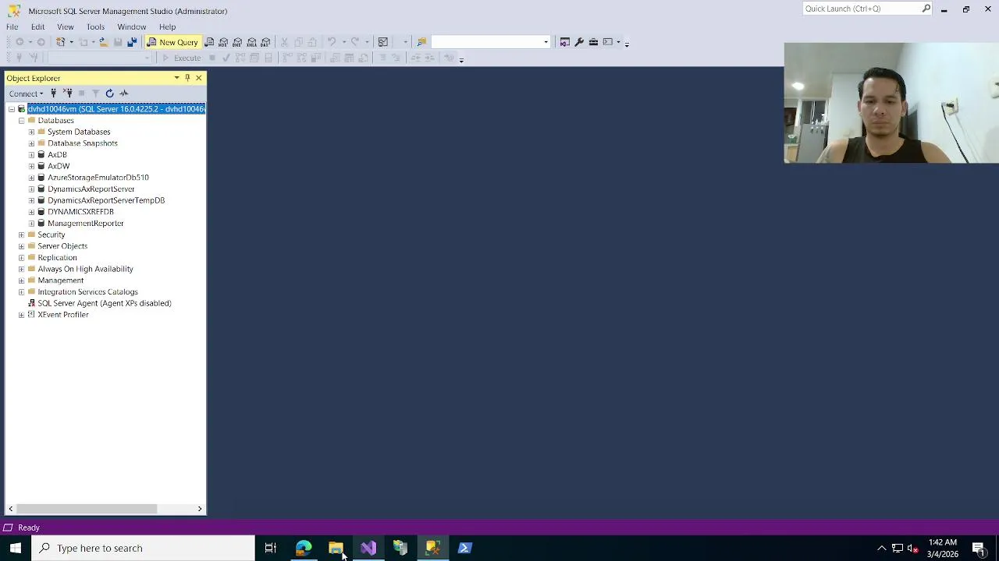The width and height of the screenshot is (999, 561).
Task: Expand the Replication node
Action: (21, 258)
